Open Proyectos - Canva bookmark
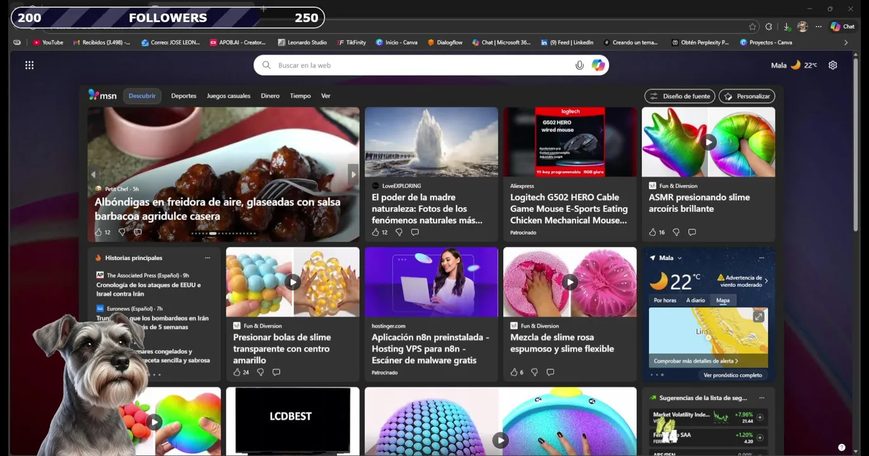869x456 pixels. click(x=766, y=42)
